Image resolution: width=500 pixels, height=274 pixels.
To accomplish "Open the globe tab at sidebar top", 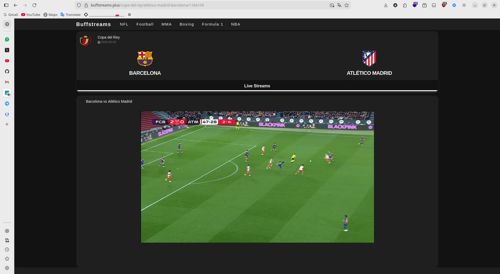I will (7, 24).
